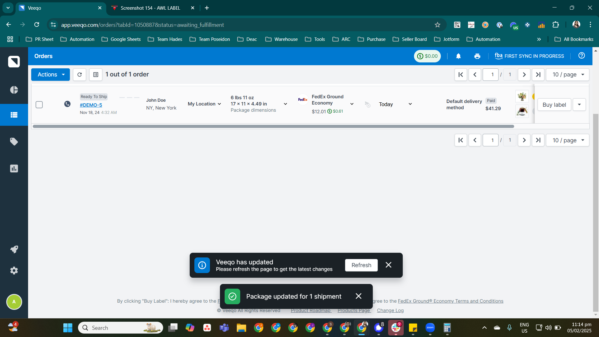Open the Warehouse bookmark folder
This screenshot has height=337, width=599.
point(281,39)
